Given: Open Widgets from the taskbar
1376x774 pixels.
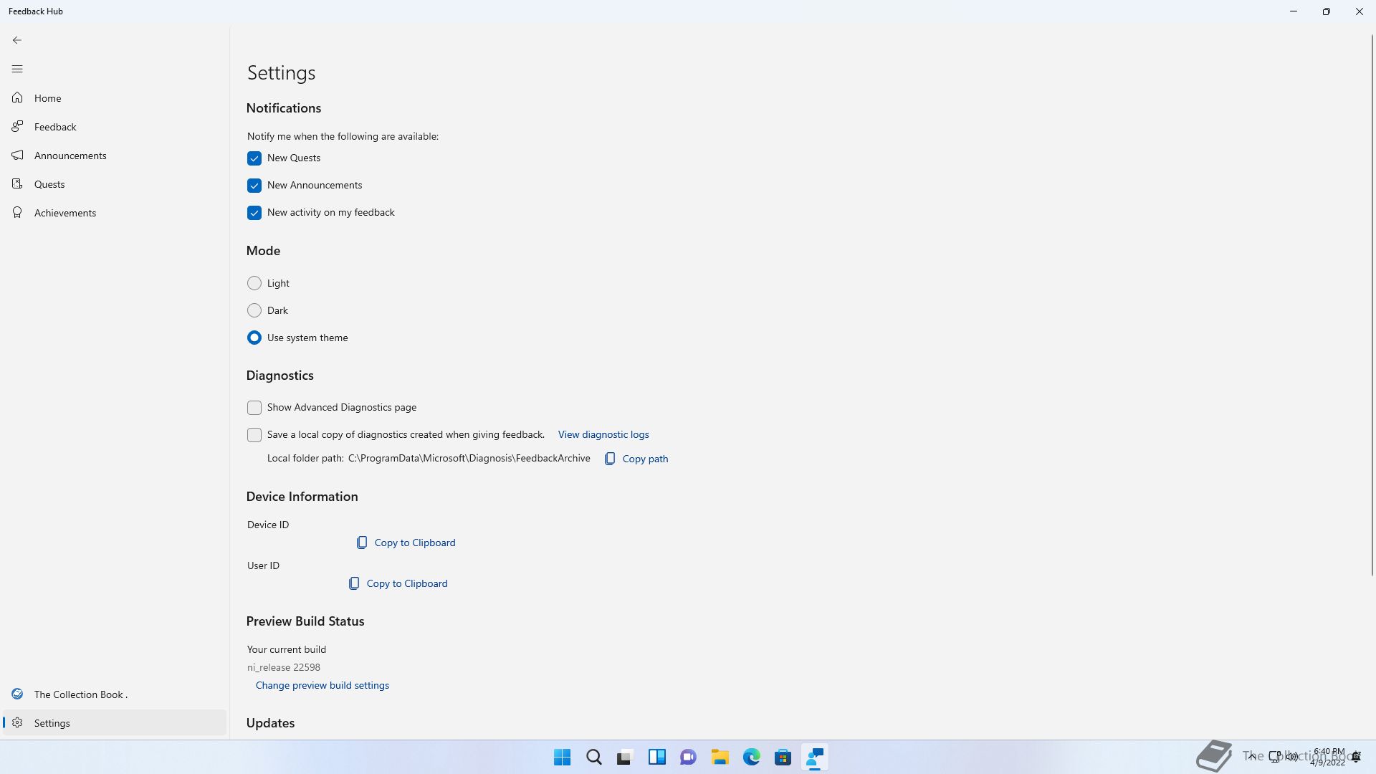Looking at the screenshot, I should click(657, 757).
